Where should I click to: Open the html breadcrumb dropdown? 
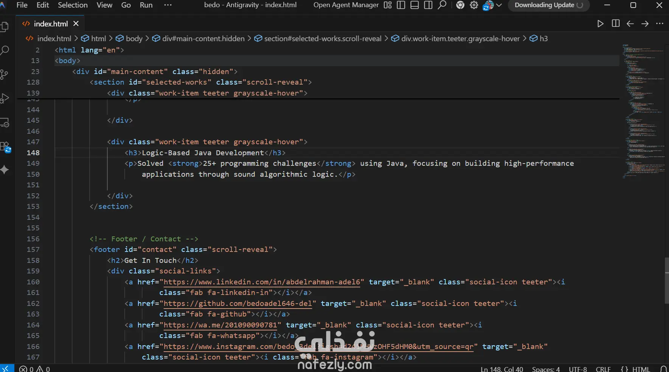pyautogui.click(x=94, y=39)
